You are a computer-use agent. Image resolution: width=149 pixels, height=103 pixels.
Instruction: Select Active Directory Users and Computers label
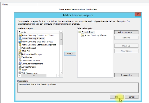pyautogui.click(x=39, y=45)
